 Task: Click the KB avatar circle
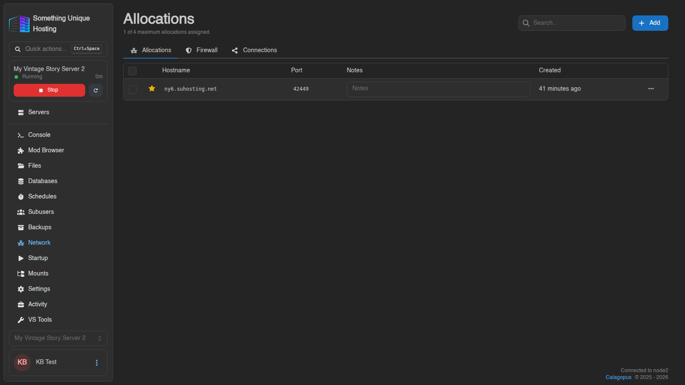[22, 362]
